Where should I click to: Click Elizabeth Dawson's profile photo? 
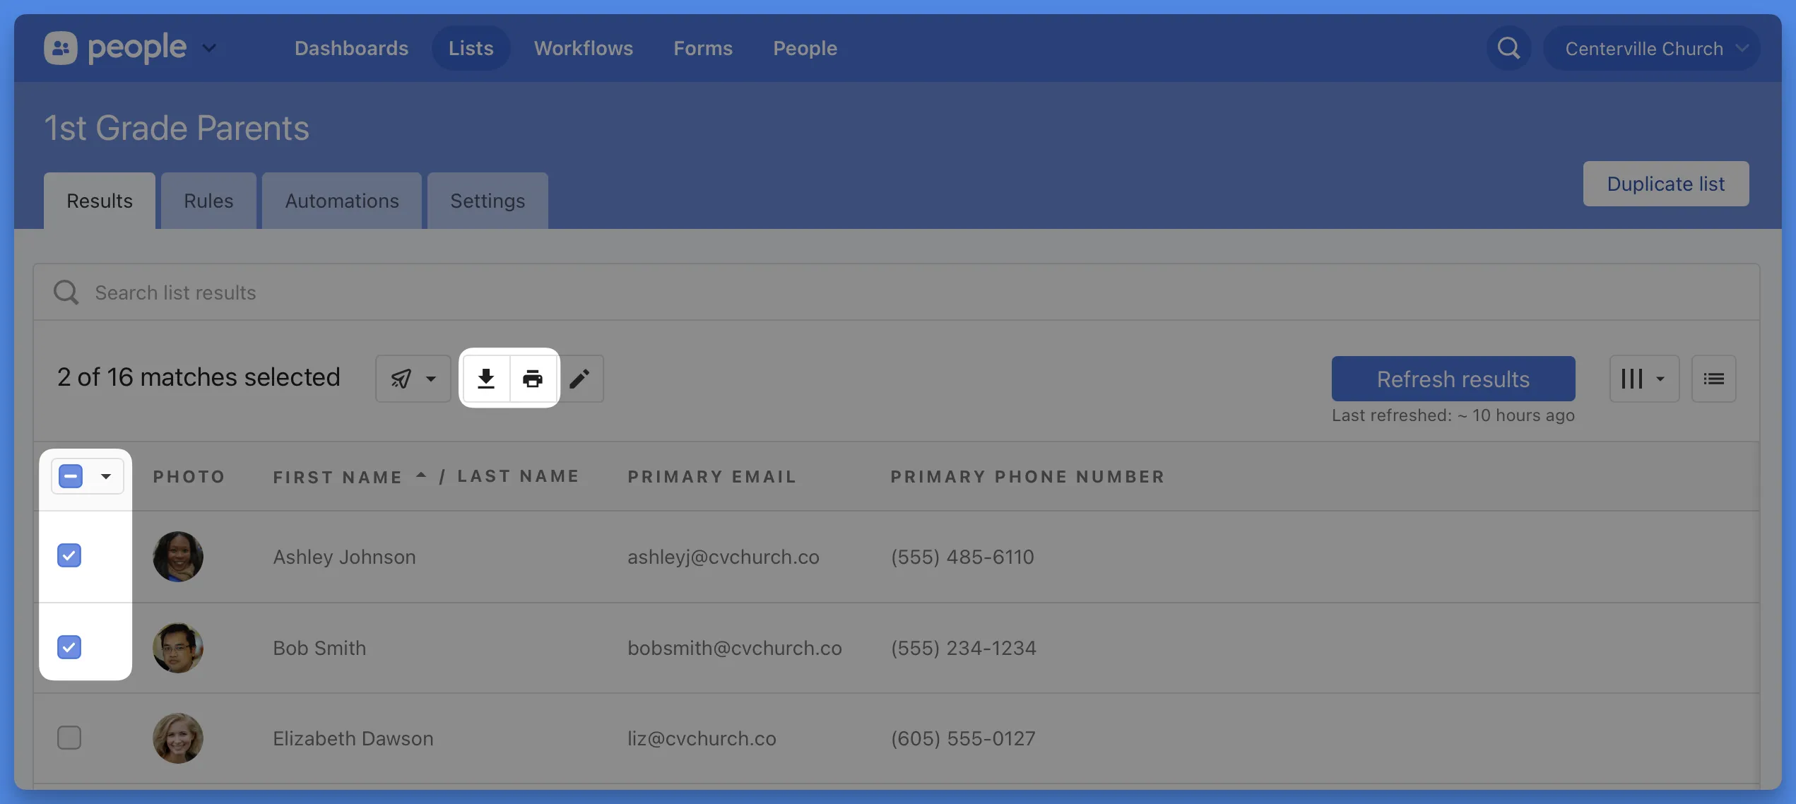(x=178, y=738)
